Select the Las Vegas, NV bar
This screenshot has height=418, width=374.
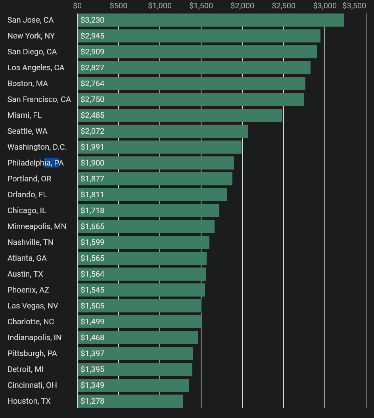coord(139,306)
